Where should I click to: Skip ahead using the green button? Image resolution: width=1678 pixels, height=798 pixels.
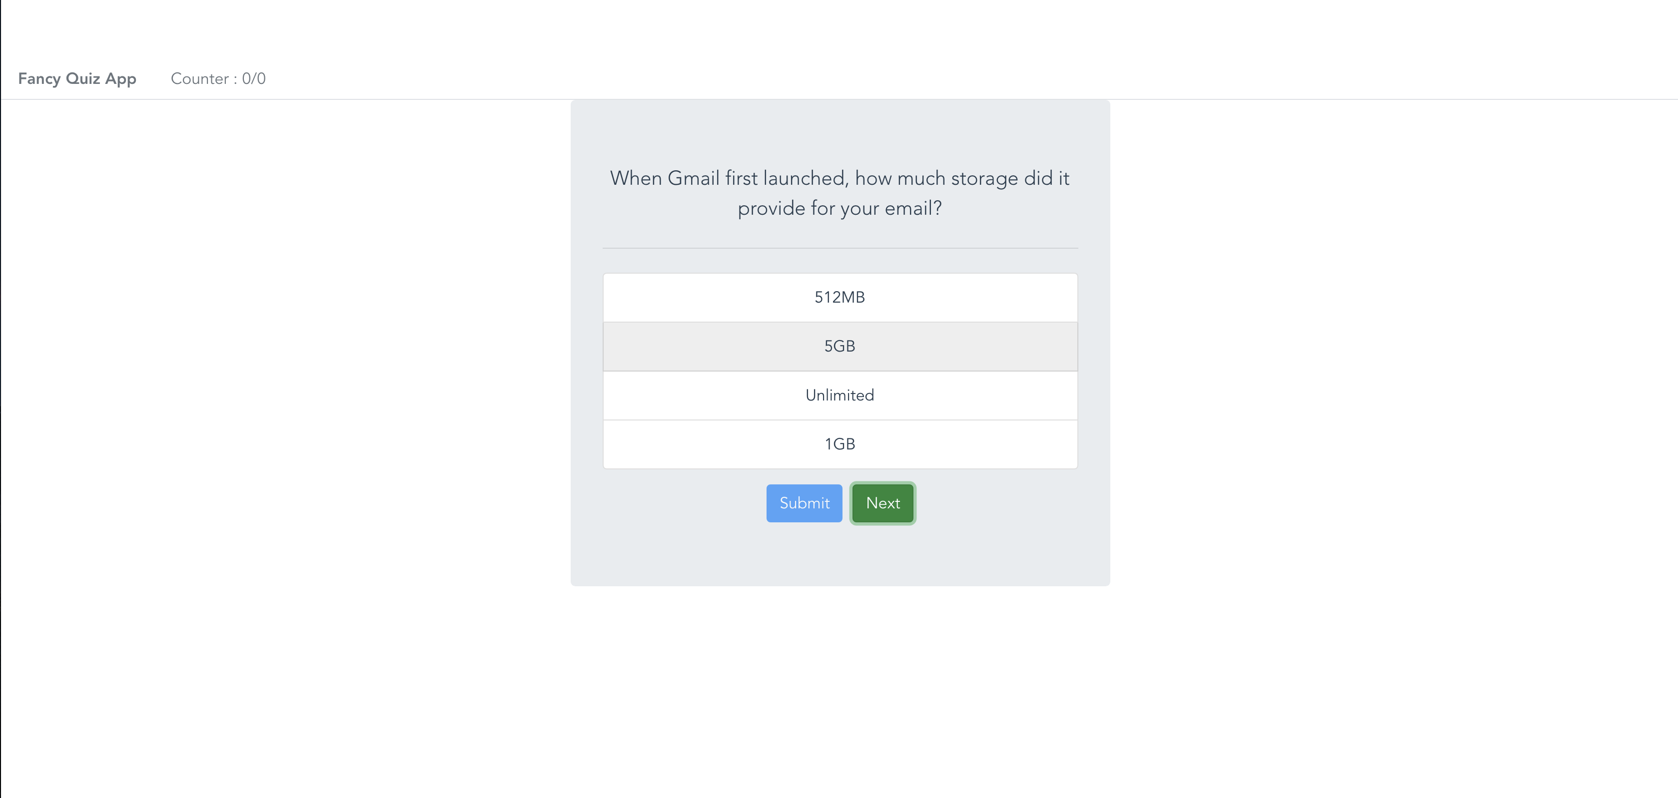pyautogui.click(x=882, y=503)
